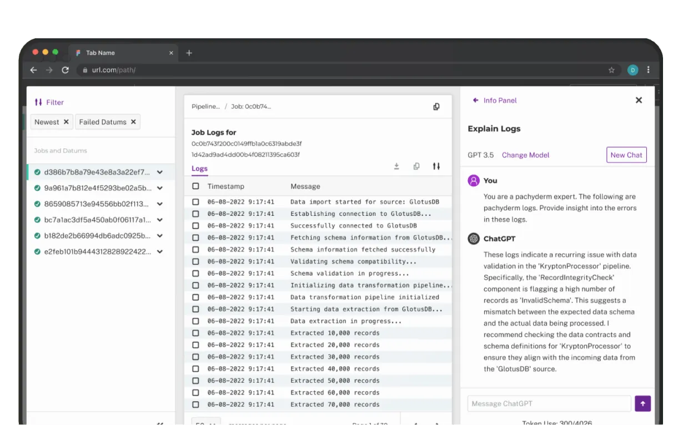Copy the logs with the copy icon
This screenshot has height=425, width=683.
[416, 166]
